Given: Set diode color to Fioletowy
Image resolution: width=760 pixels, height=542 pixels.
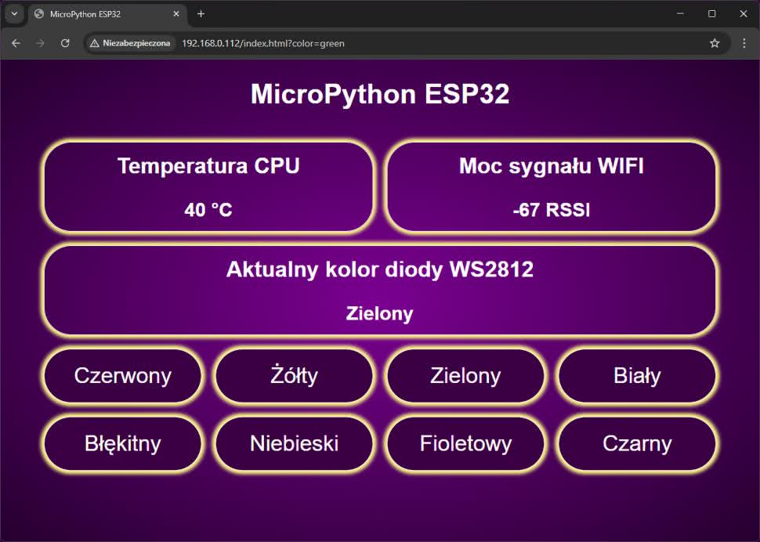Looking at the screenshot, I should 465,443.
